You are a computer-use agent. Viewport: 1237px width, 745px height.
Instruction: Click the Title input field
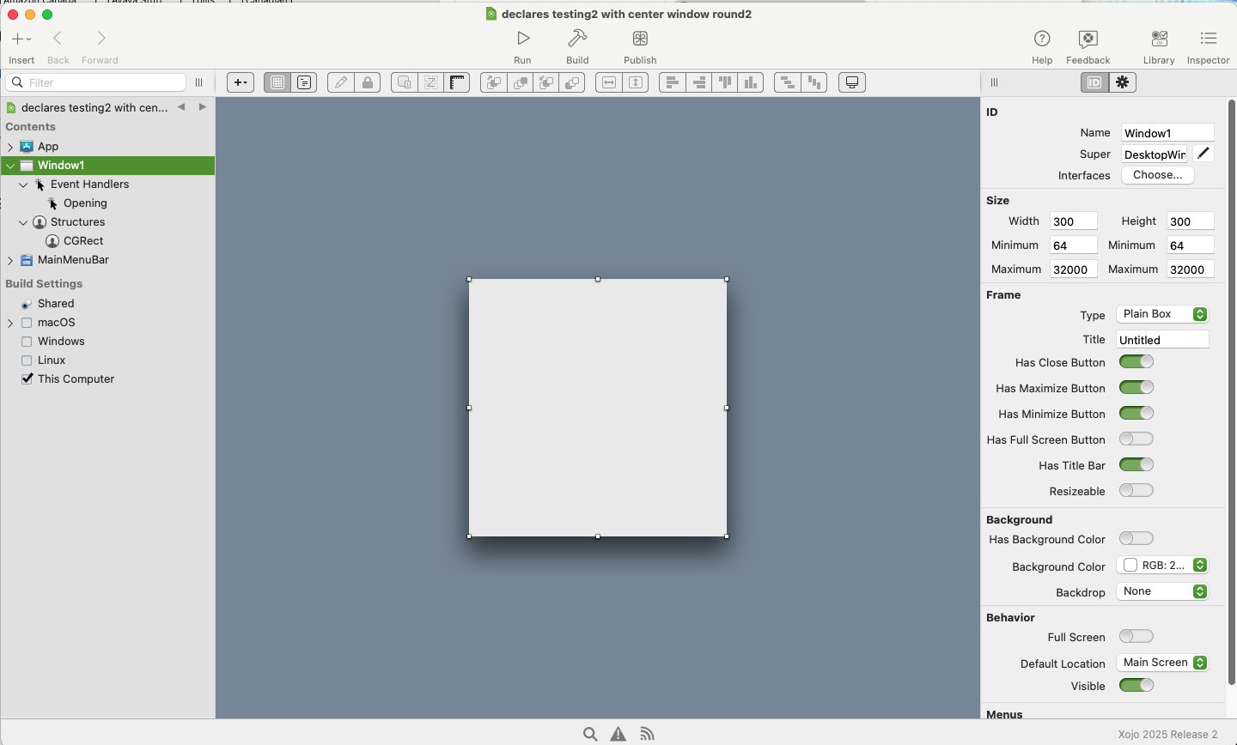[x=1161, y=340]
